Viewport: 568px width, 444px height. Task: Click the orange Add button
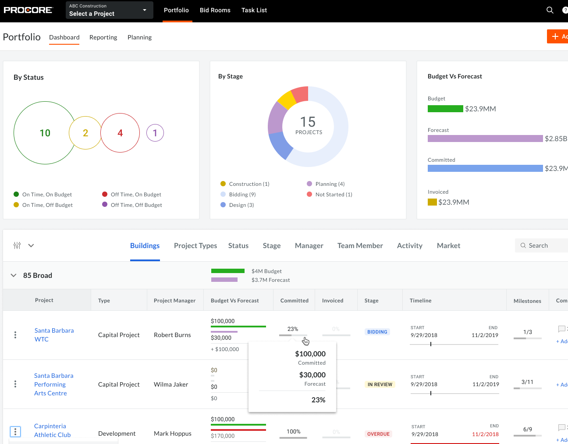pos(557,36)
